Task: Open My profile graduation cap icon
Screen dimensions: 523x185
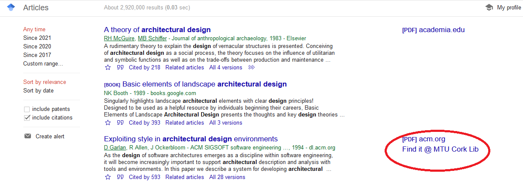Action: click(489, 8)
